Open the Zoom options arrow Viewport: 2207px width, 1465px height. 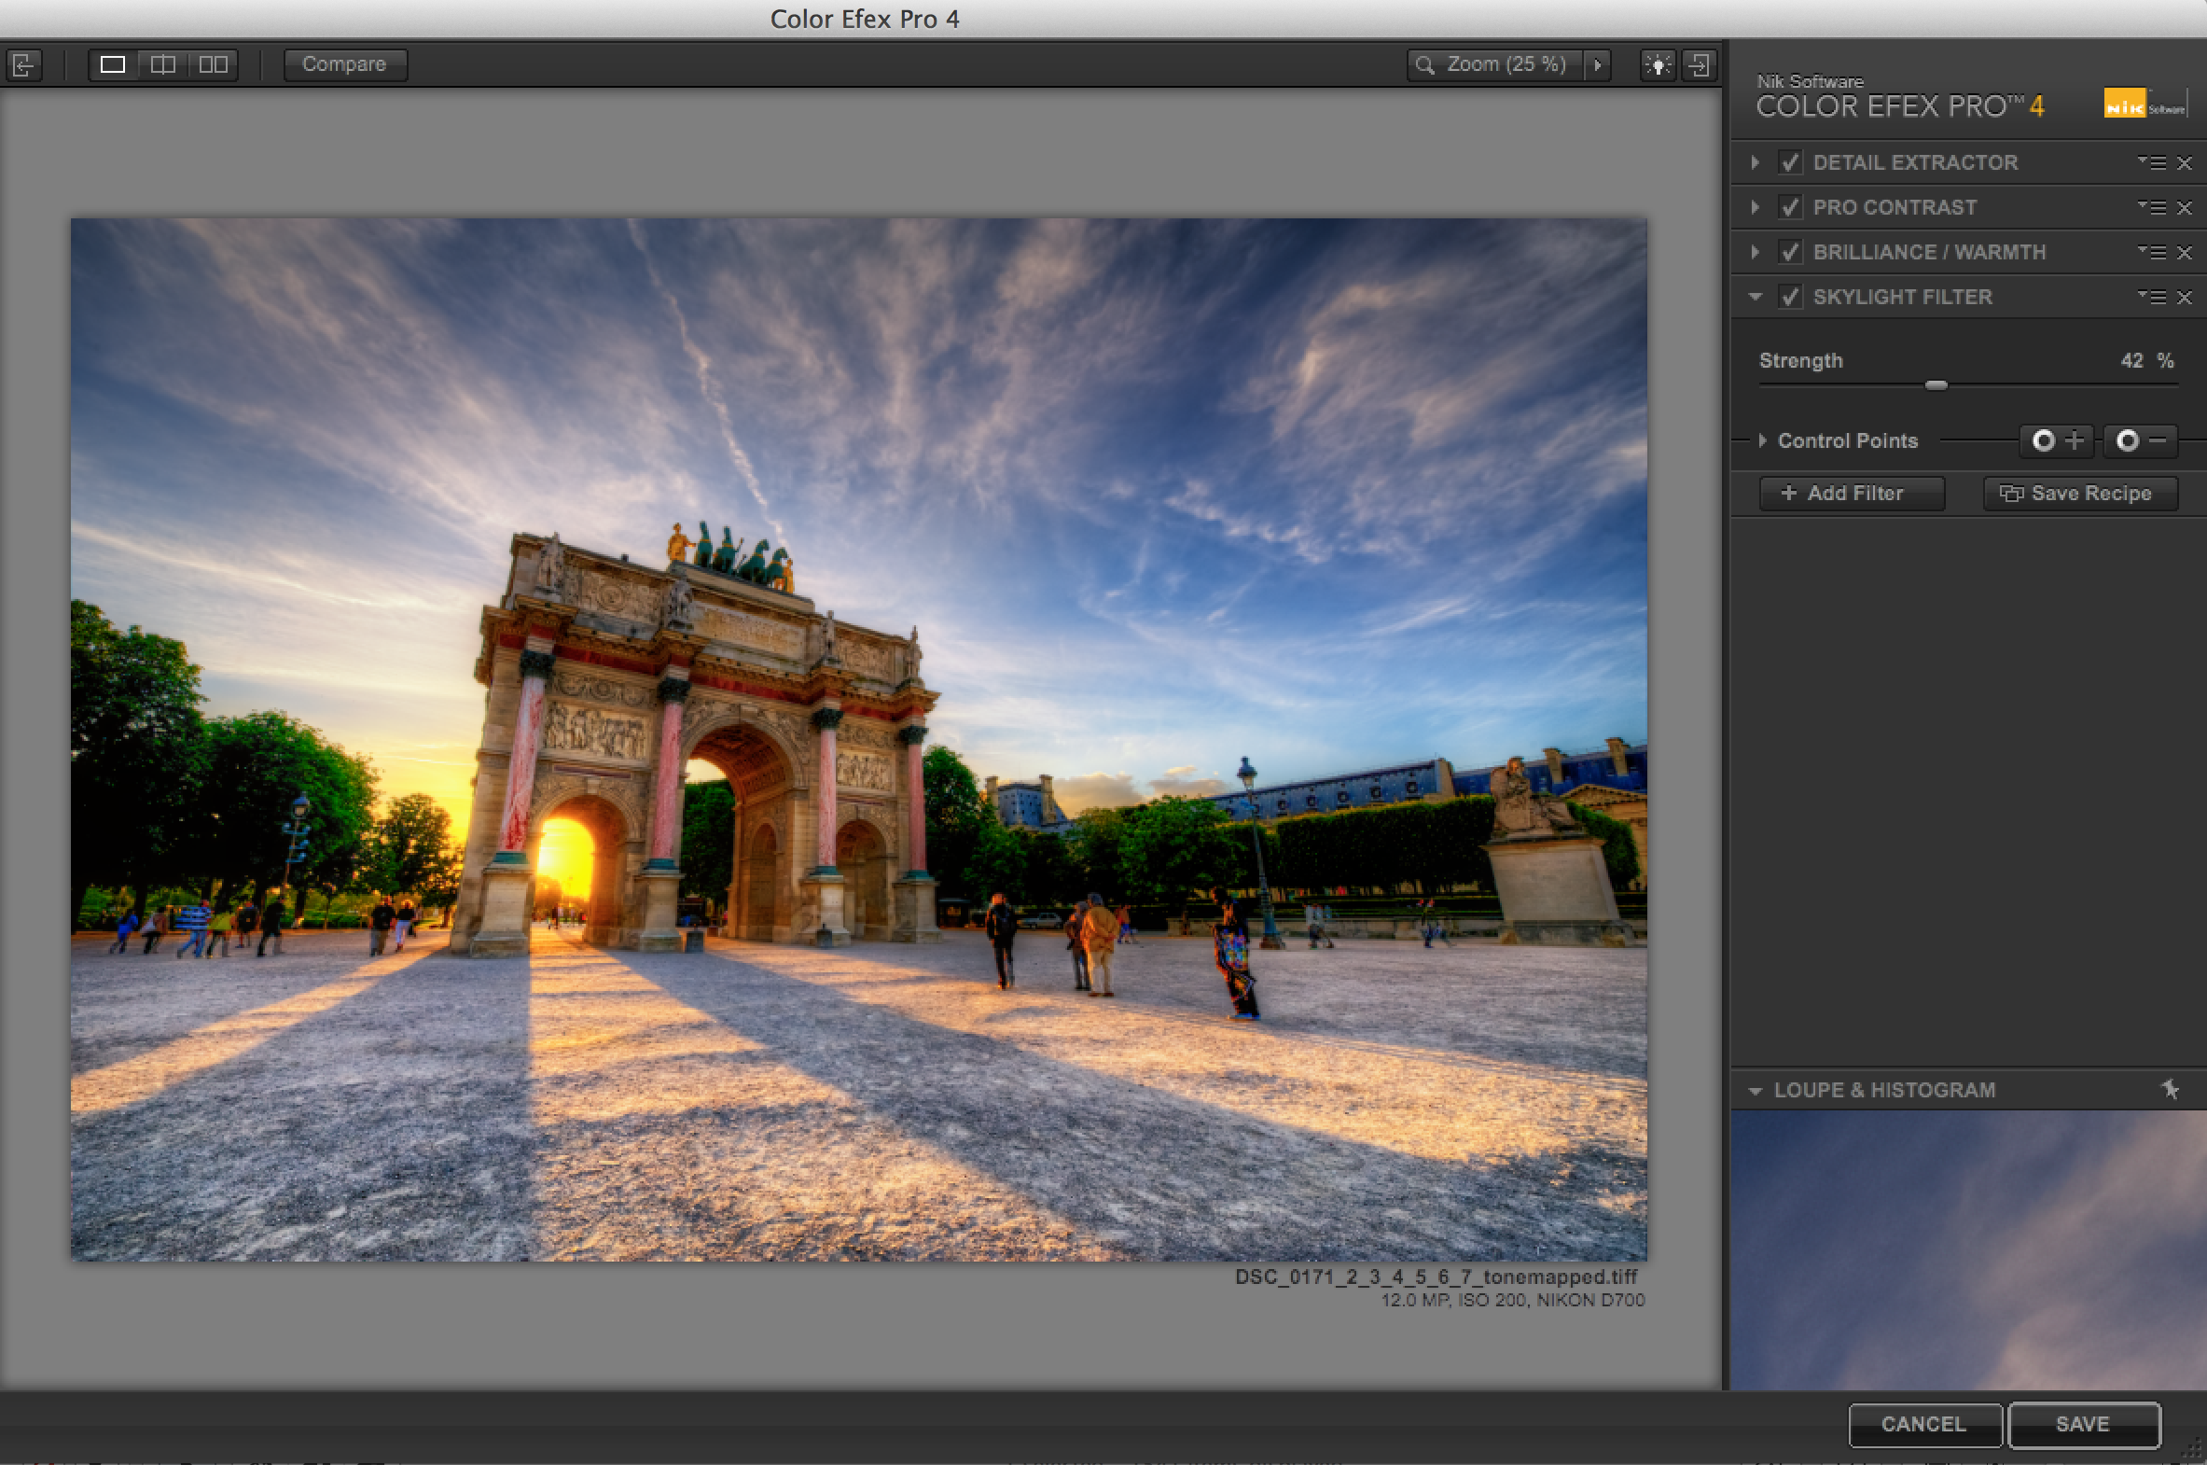coord(1598,64)
